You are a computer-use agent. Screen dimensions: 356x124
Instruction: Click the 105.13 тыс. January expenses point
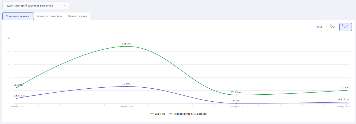346,102
